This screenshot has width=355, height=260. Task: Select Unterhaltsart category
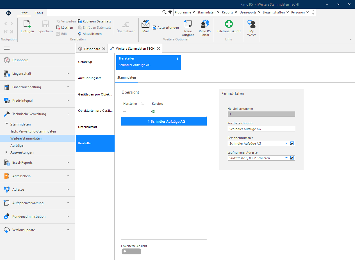point(95,127)
